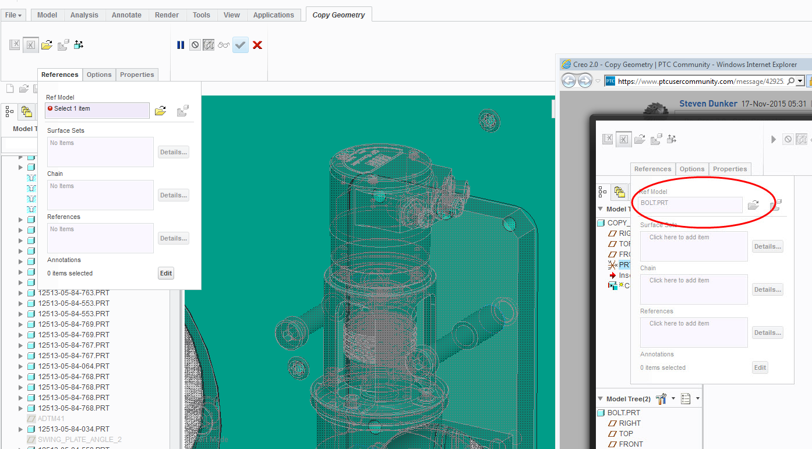This screenshot has width=812, height=449.
Task: Click the Surface Sets collector box
Action: coord(100,152)
